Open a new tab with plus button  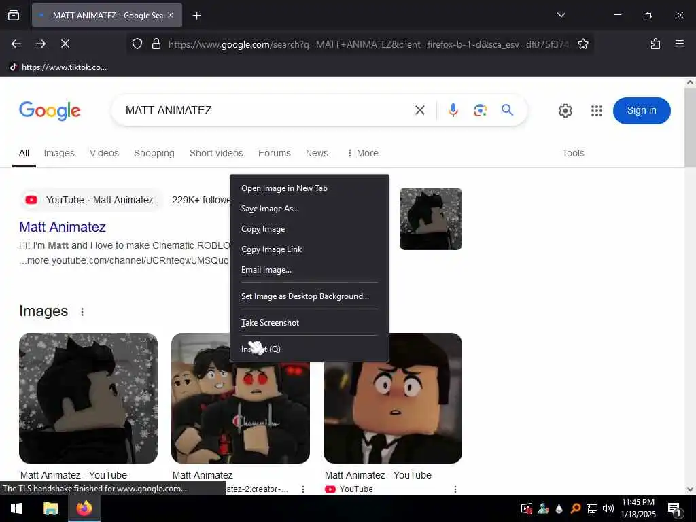click(x=196, y=16)
